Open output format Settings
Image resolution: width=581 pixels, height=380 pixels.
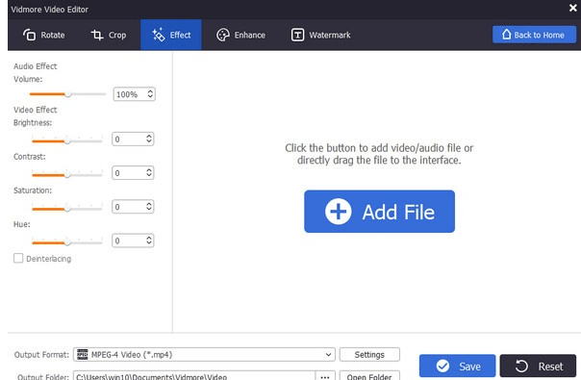click(x=369, y=354)
